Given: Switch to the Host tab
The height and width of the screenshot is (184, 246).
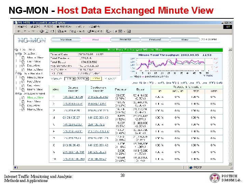Looking at the screenshot, I should tap(95, 40).
